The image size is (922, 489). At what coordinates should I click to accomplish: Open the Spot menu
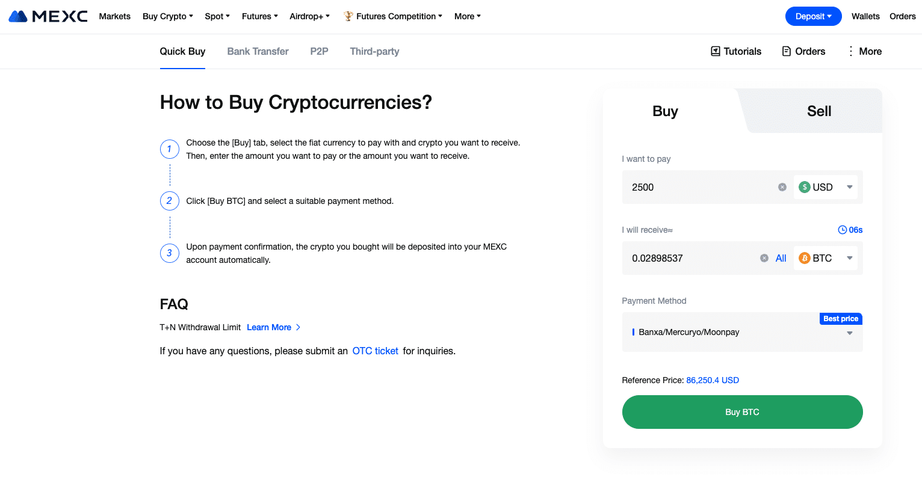tap(217, 16)
